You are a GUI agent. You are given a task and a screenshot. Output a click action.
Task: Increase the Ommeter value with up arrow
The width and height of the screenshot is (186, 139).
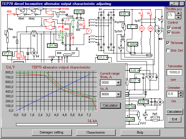pyautogui.click(x=180, y=92)
